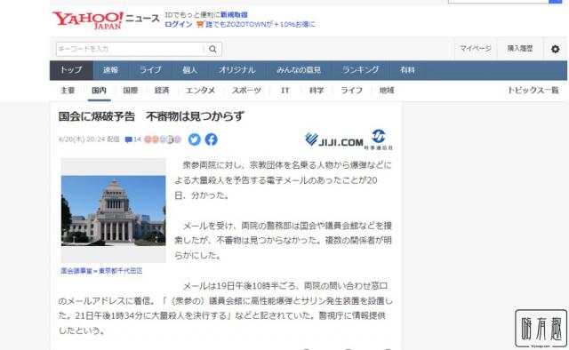Click the ZOZOTOWN shopping cart icon
The width and height of the screenshot is (569, 350).
tap(200, 24)
